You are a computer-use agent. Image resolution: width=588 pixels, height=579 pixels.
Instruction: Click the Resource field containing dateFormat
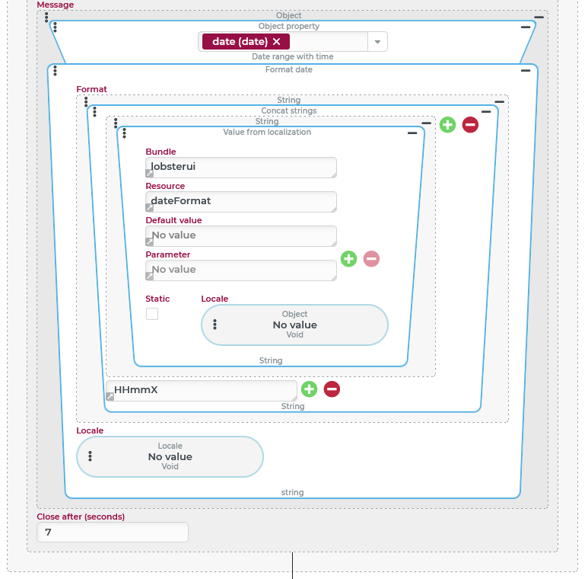point(240,201)
